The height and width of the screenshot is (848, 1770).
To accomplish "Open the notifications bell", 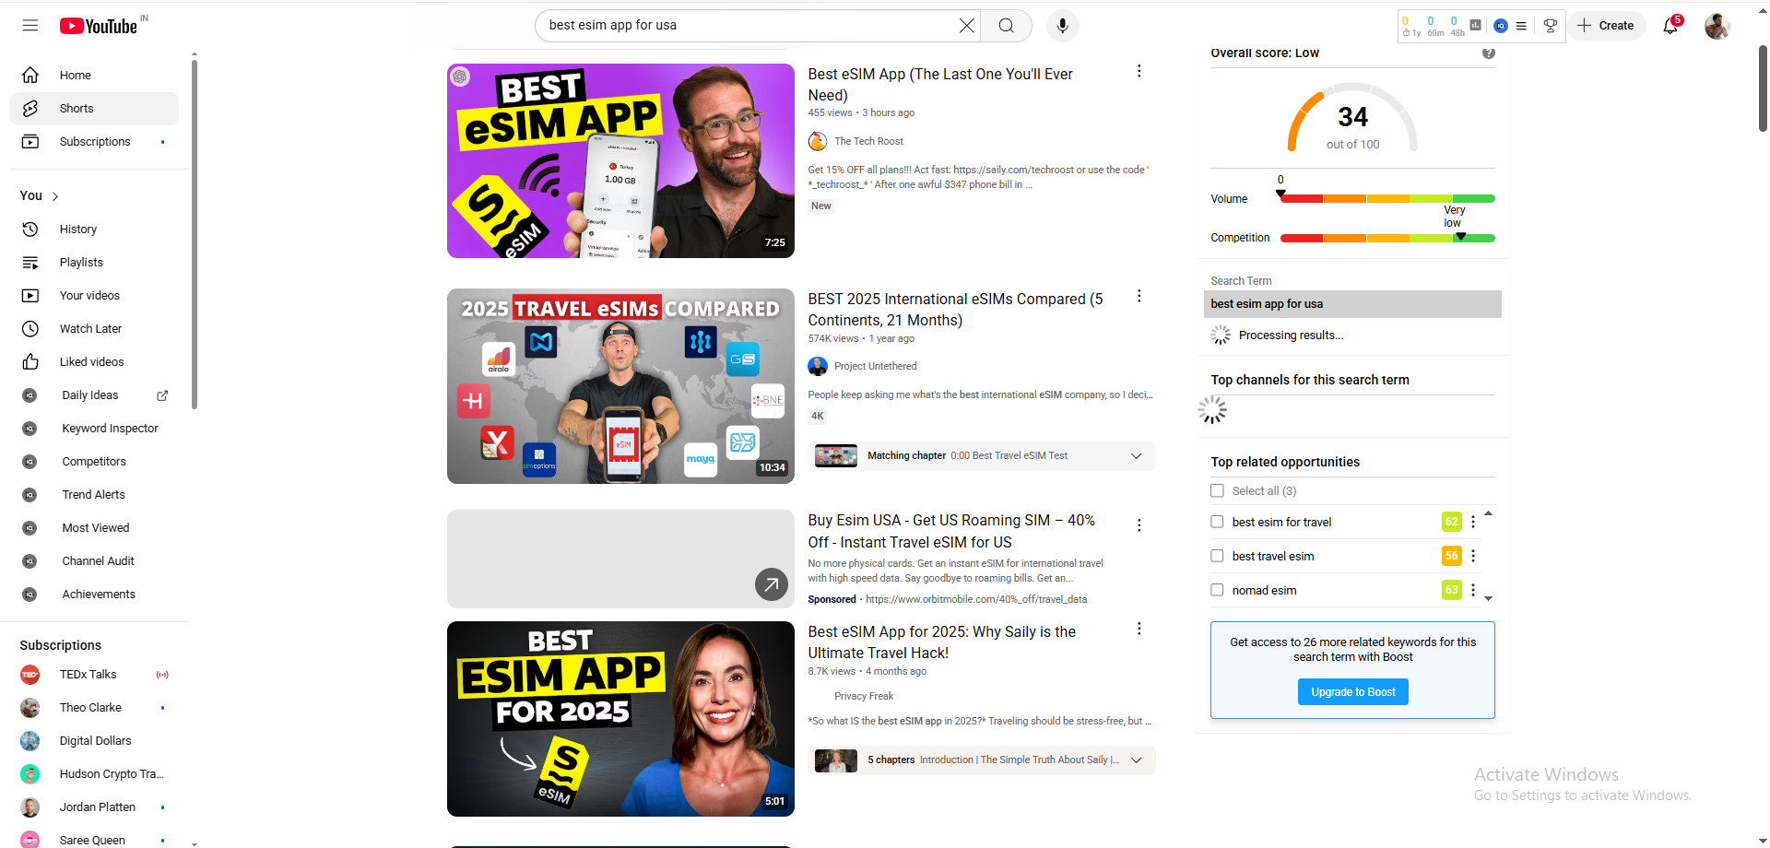I will (x=1670, y=26).
